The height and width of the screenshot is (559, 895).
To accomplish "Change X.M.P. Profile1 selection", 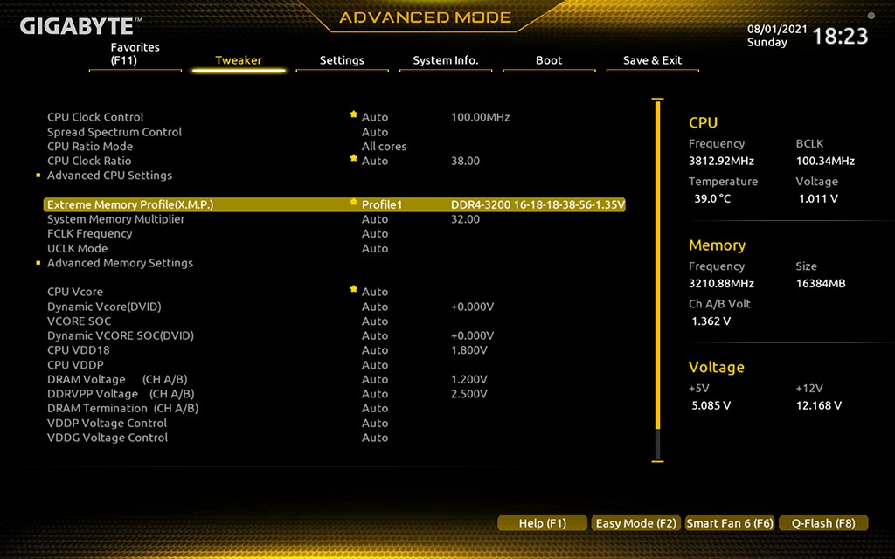I will [382, 204].
